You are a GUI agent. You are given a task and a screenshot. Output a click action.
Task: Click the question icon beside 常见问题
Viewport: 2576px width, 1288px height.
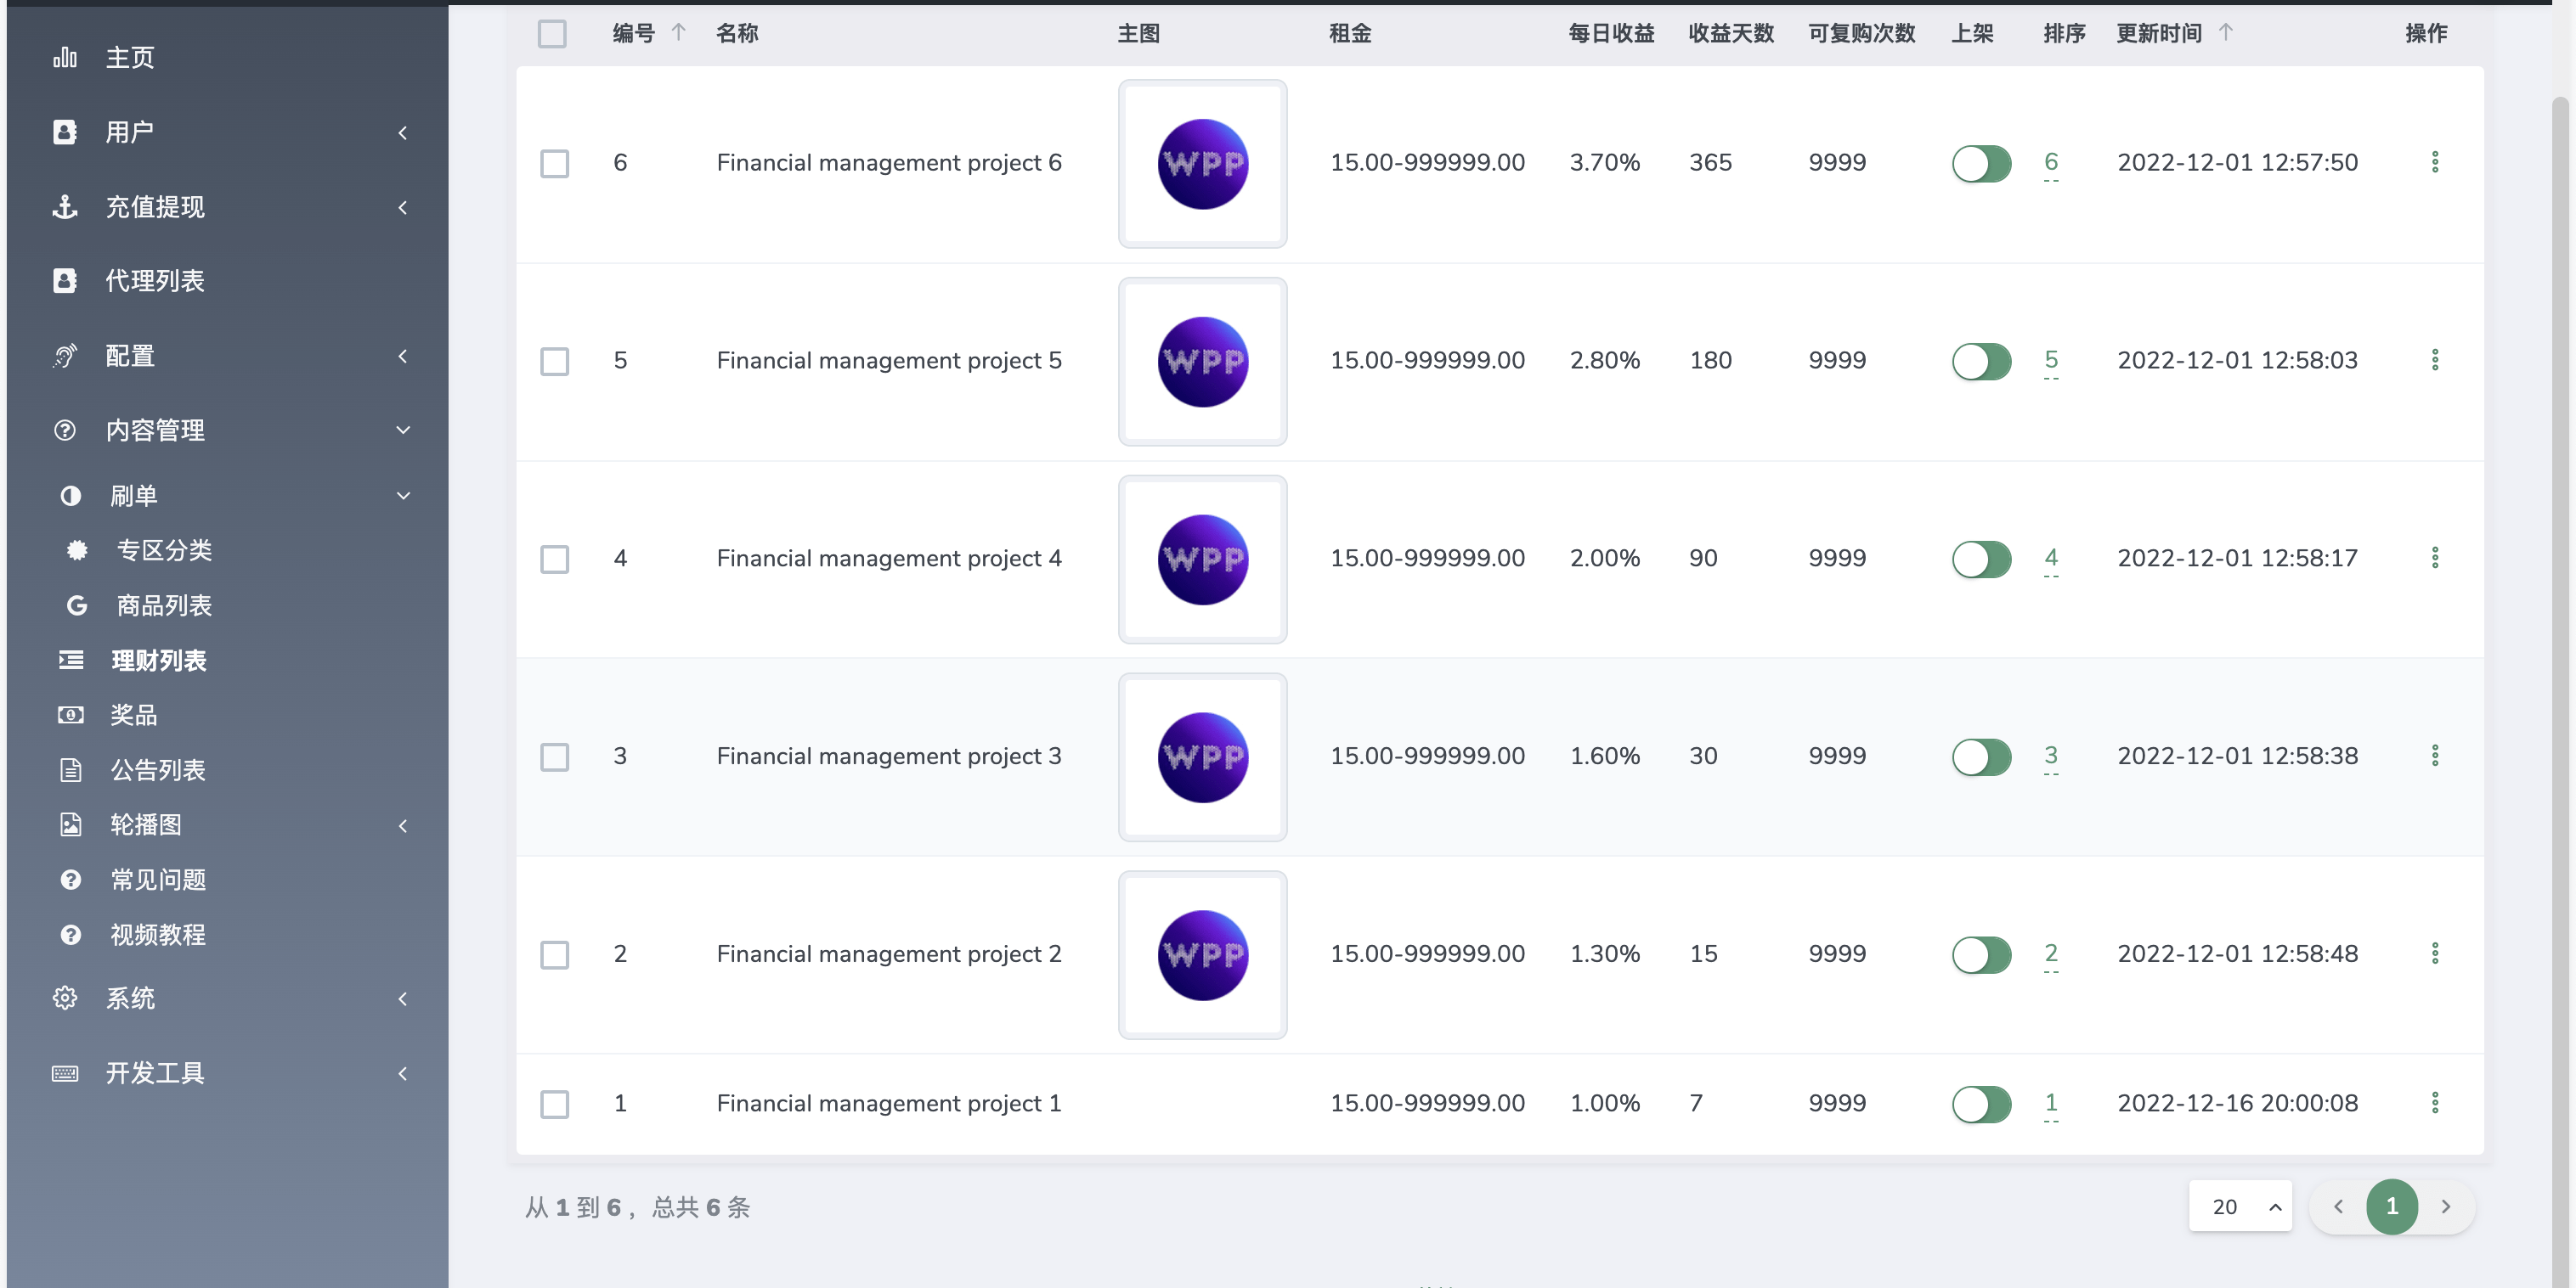click(71, 880)
